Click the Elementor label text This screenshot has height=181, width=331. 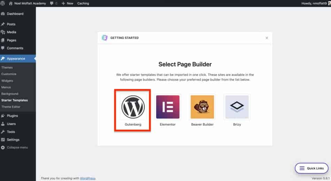[168, 124]
